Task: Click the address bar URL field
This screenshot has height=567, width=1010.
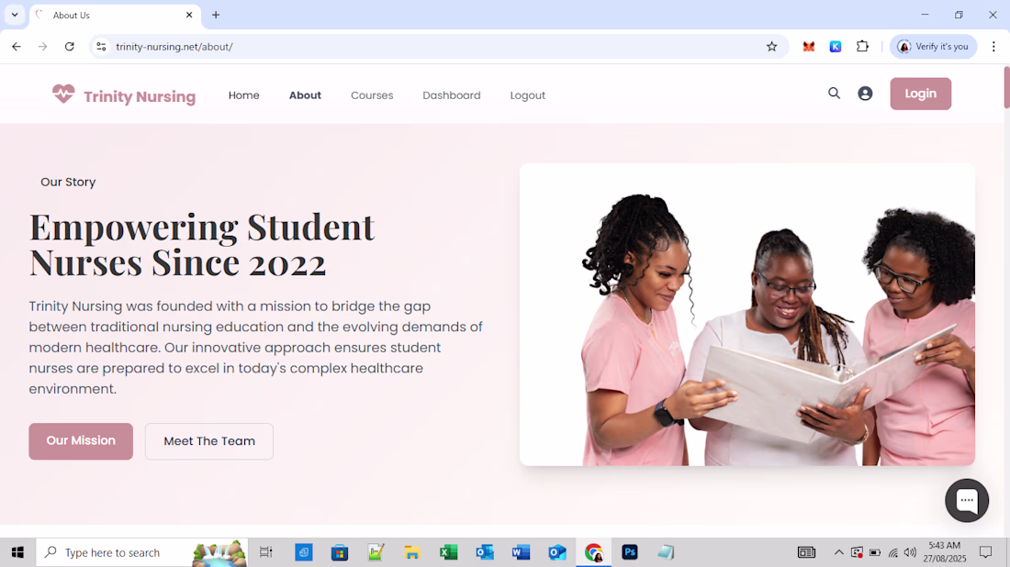Action: tap(438, 47)
